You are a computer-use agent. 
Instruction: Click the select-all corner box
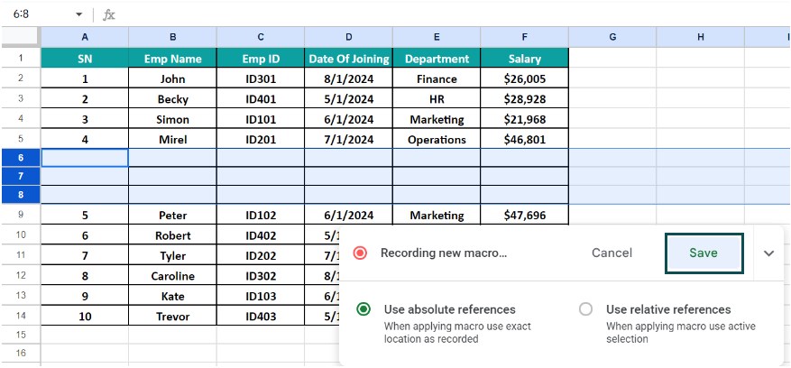coord(21,37)
